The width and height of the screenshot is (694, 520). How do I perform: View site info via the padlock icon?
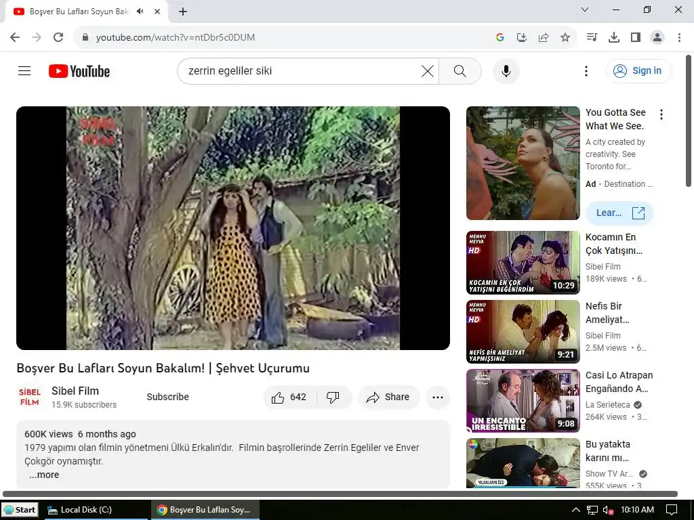click(85, 37)
